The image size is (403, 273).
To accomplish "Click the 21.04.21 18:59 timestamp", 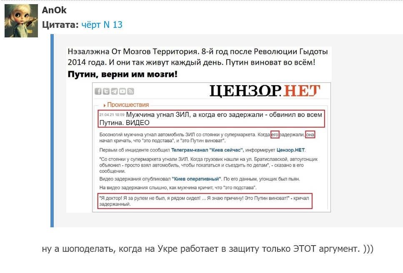I will click(112, 115).
